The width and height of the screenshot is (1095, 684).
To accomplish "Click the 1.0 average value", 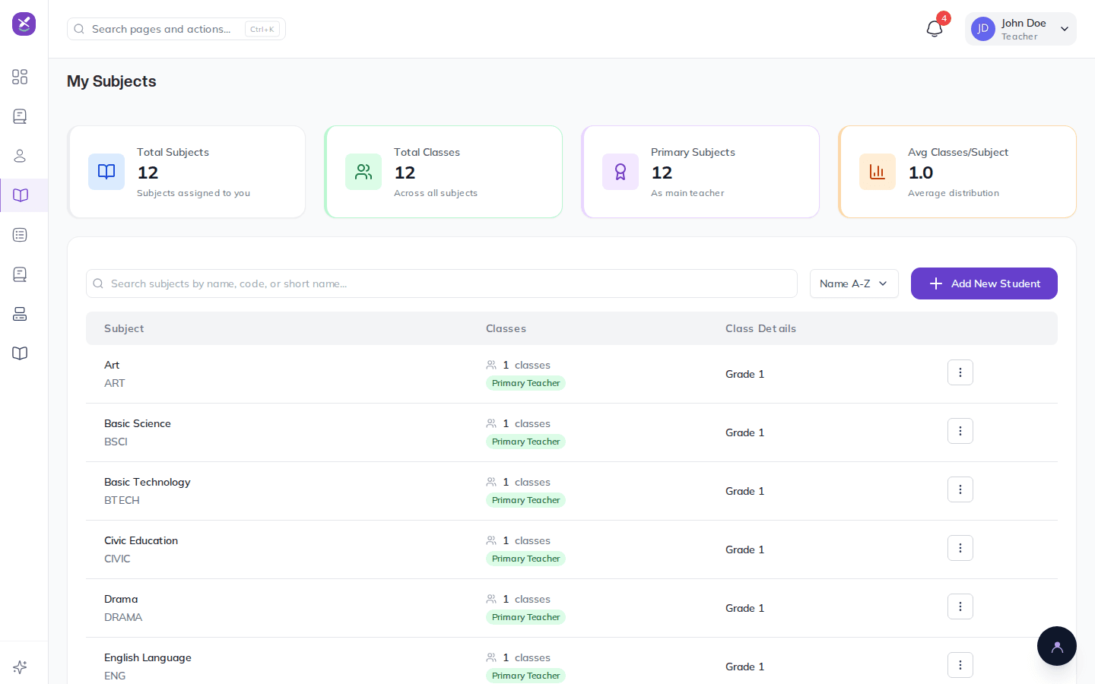I will (x=921, y=173).
